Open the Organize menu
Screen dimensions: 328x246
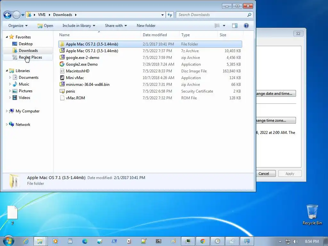[18, 26]
